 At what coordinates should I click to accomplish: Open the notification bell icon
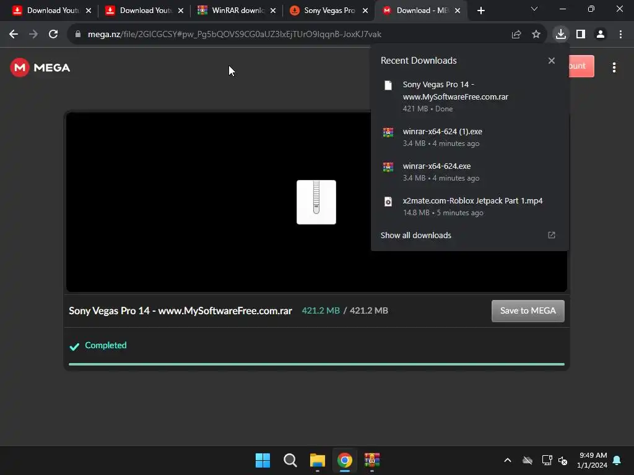(x=617, y=460)
